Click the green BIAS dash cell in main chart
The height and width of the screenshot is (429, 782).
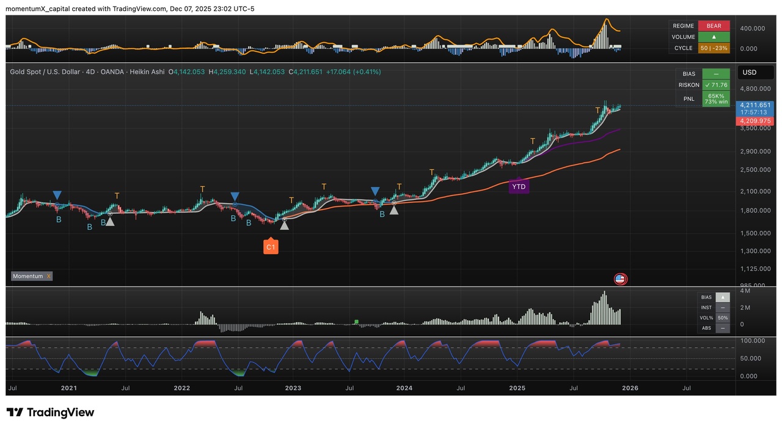click(x=715, y=74)
